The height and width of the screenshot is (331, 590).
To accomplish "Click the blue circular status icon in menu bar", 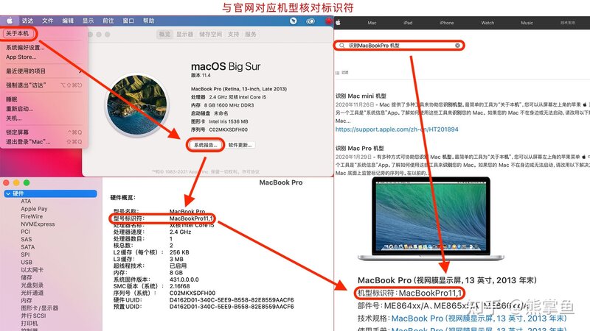I will 294,21.
